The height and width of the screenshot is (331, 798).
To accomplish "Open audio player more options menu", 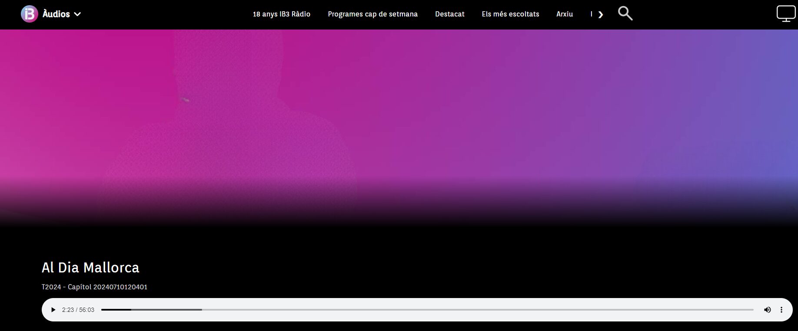I will (x=781, y=310).
